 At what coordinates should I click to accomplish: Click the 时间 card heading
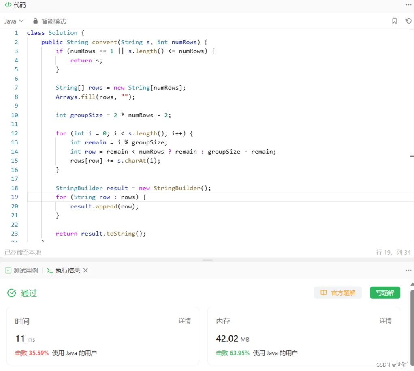point(22,321)
